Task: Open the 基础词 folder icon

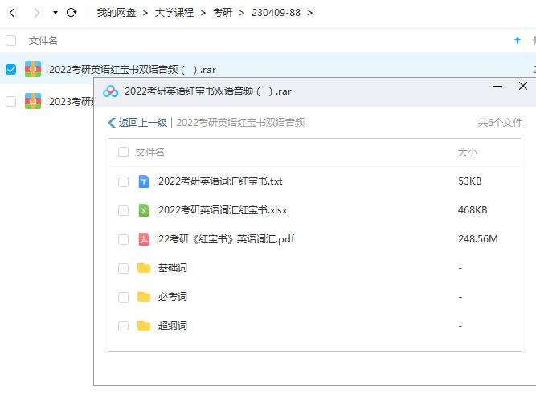Action: [144, 268]
